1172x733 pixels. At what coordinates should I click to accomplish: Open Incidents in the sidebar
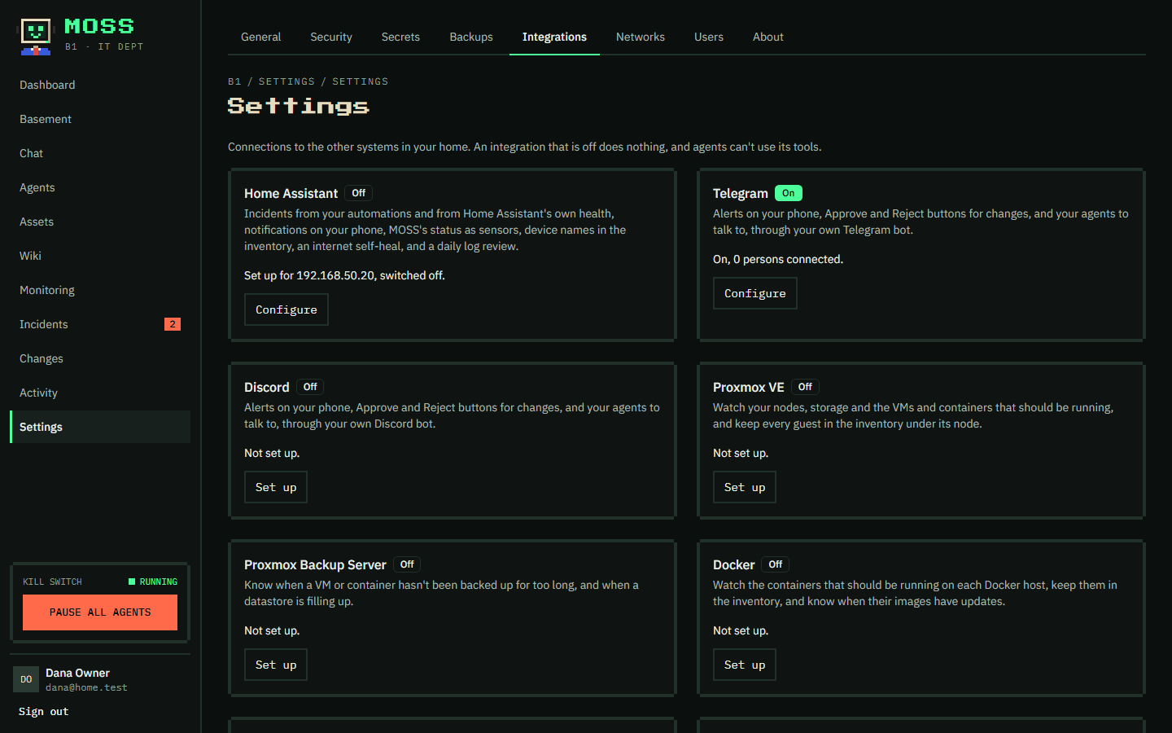[100, 324]
